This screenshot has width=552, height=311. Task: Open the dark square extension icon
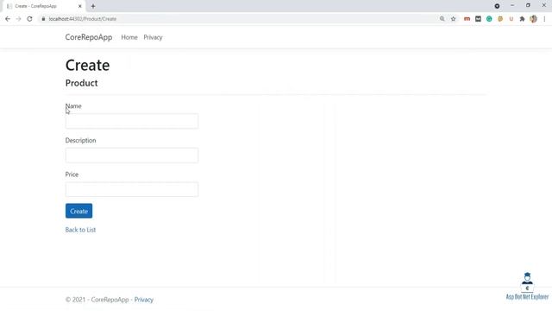click(478, 19)
